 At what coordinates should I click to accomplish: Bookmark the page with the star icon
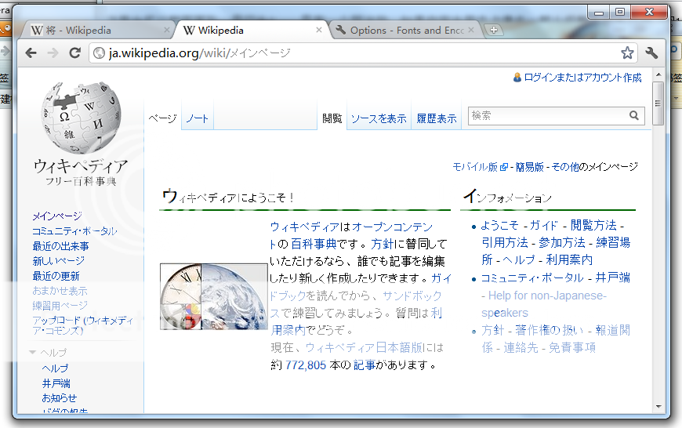627,53
